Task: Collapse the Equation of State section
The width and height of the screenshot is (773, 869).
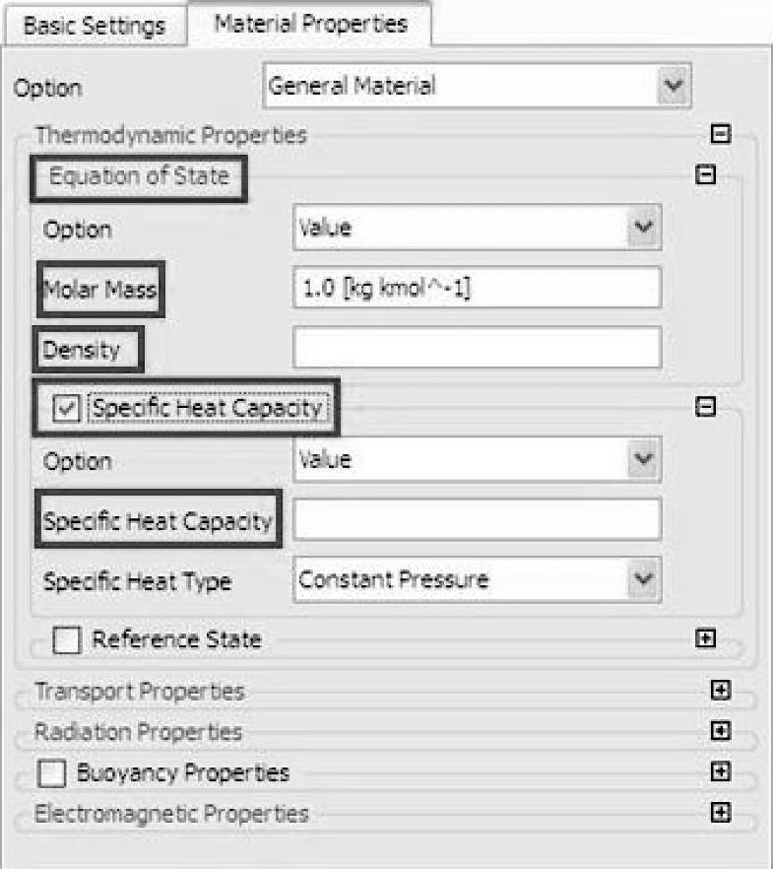Action: (x=705, y=174)
